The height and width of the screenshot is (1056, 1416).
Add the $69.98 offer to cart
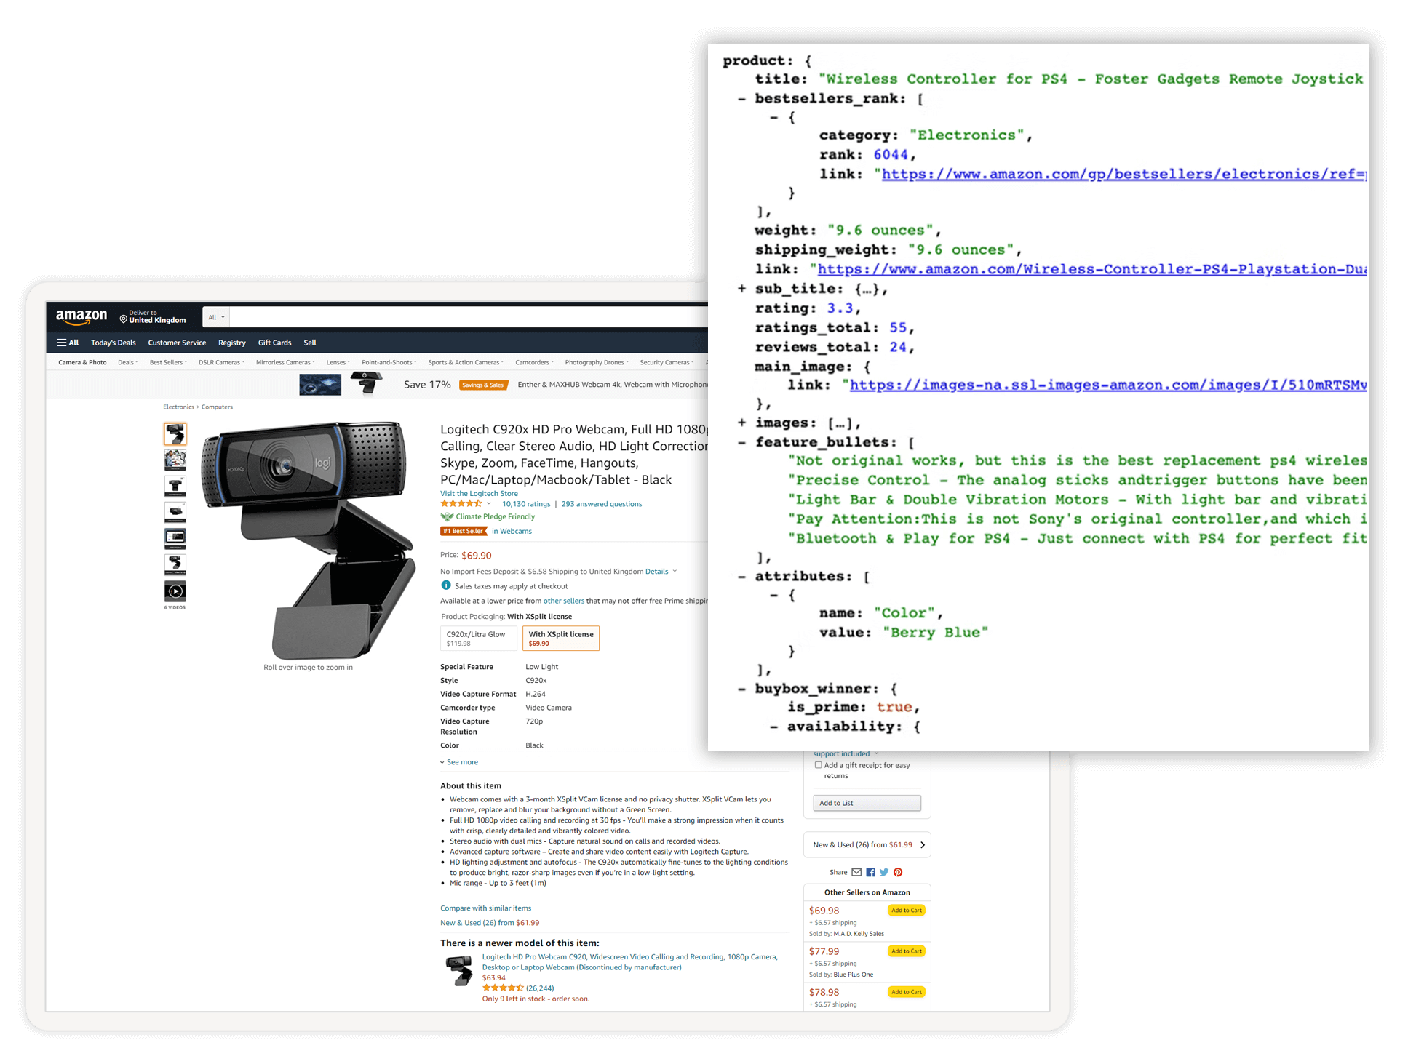pos(906,911)
